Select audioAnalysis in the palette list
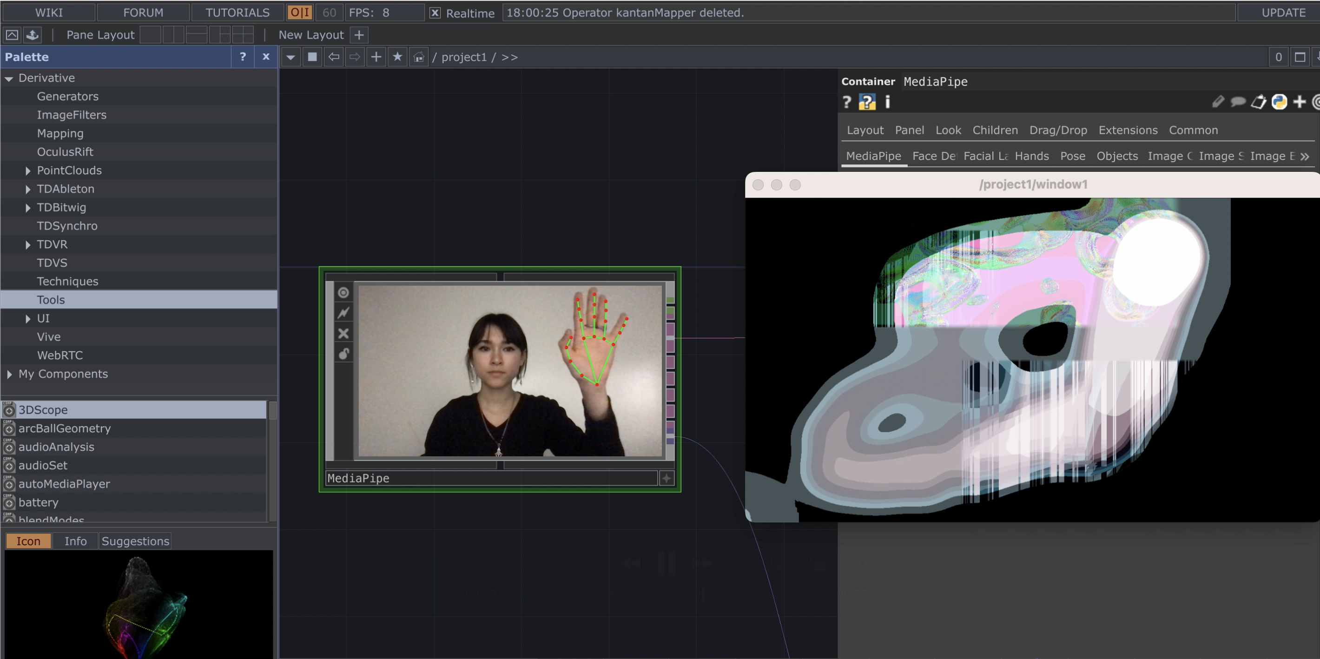The height and width of the screenshot is (659, 1320). (56, 447)
